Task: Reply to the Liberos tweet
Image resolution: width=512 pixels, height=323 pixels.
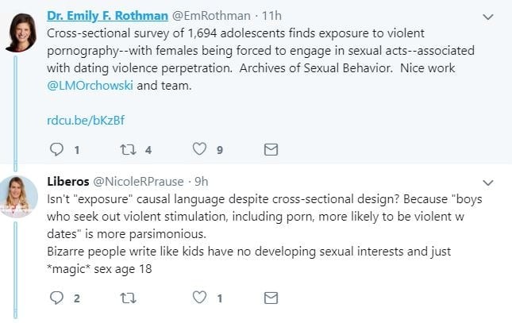Action: (x=56, y=298)
